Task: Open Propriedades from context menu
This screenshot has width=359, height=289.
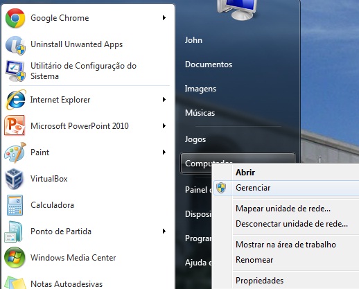Action: tap(259, 281)
